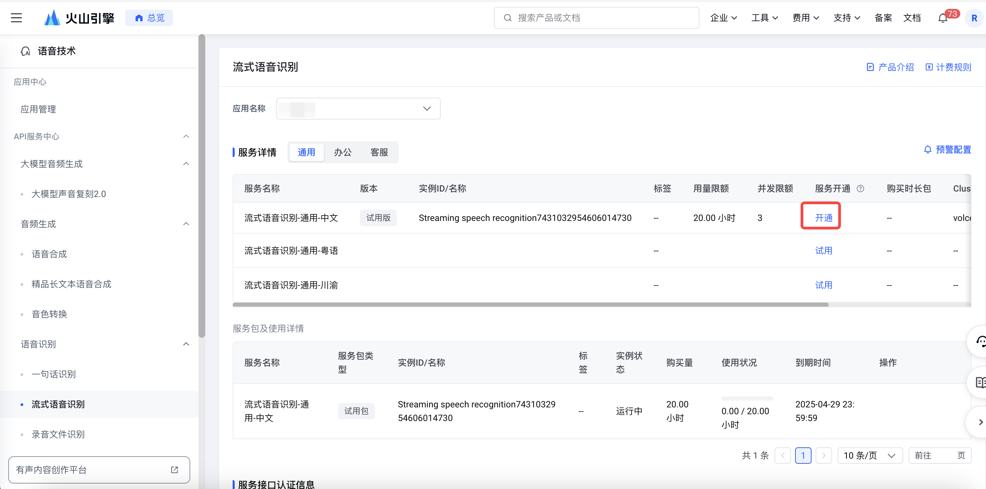Screen dimensions: 986x489
Task: Click the 火山引擎 logo
Action: (79, 17)
